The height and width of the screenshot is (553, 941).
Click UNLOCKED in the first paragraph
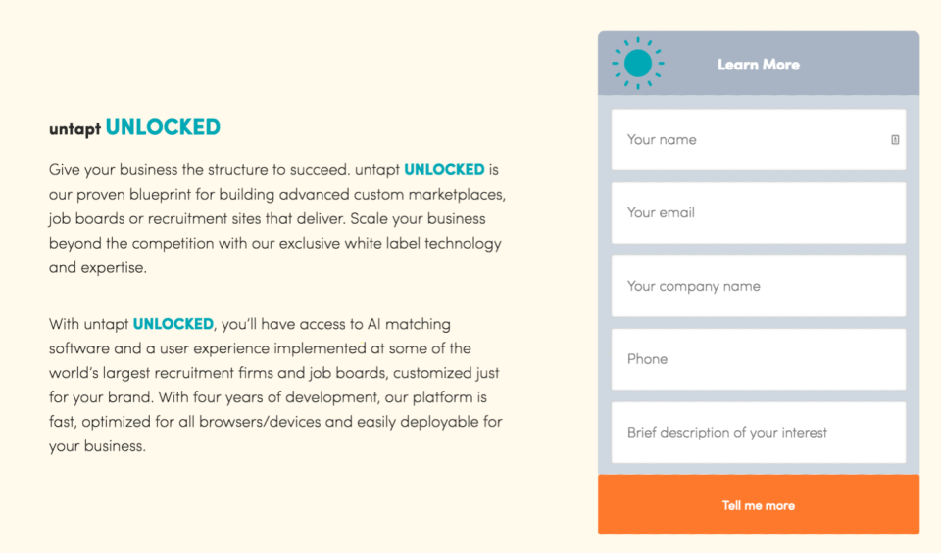(x=444, y=170)
